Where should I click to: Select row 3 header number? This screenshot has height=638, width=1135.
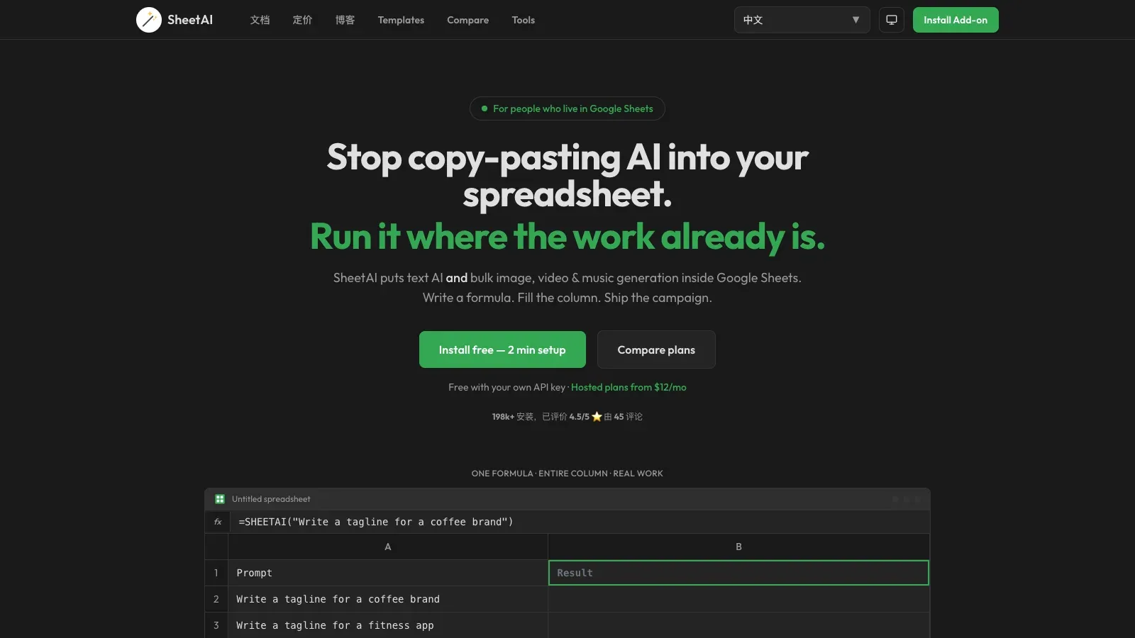pos(216,625)
